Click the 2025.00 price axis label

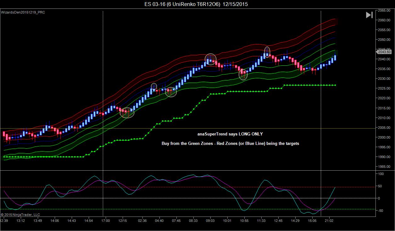click(384, 88)
